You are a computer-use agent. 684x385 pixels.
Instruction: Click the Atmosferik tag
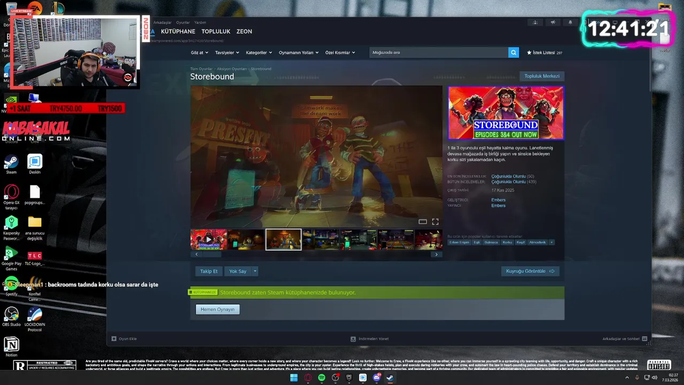click(x=537, y=242)
